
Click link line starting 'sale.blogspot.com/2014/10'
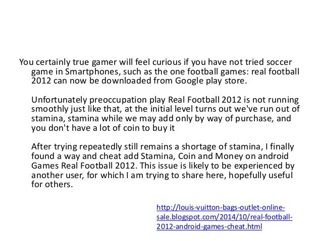click(x=224, y=217)
